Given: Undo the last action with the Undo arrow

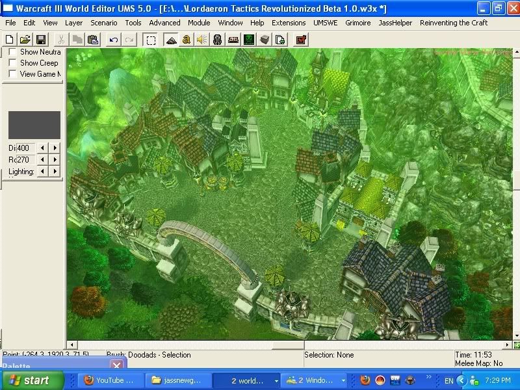Looking at the screenshot, I should [113, 40].
